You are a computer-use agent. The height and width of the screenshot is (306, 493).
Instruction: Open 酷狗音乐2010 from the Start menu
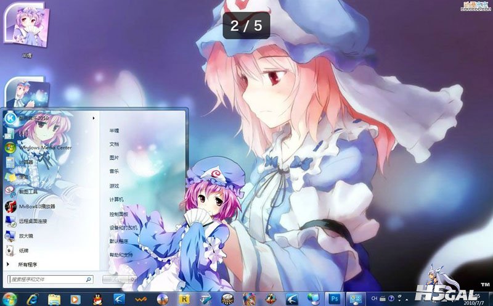pyautogui.click(x=50, y=118)
